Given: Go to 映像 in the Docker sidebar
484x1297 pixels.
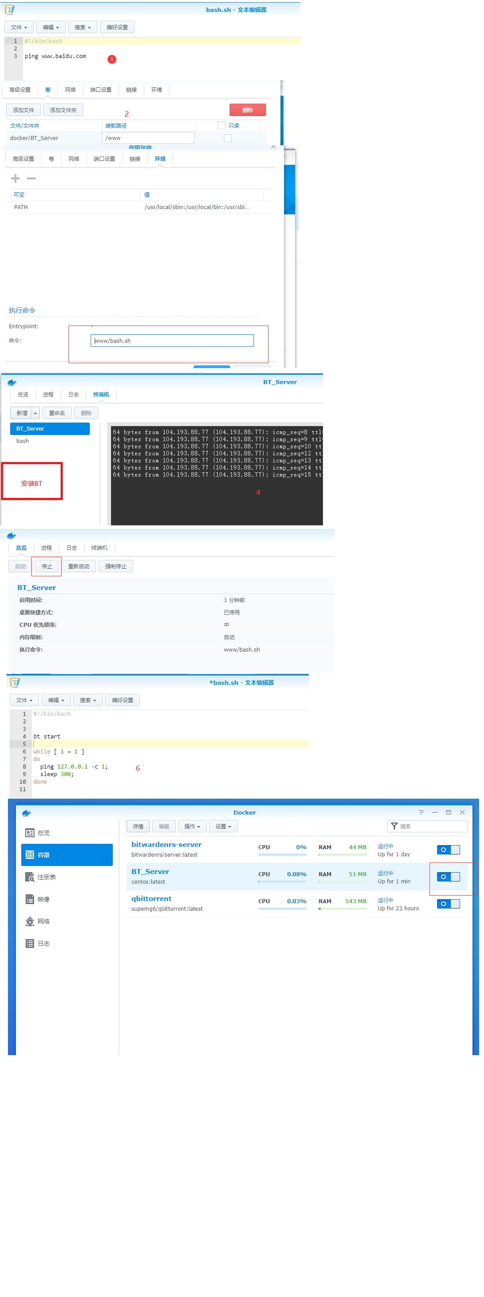Looking at the screenshot, I should pos(67,899).
